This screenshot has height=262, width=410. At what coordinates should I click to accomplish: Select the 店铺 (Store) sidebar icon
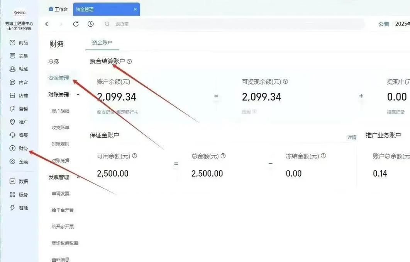[x=13, y=95]
